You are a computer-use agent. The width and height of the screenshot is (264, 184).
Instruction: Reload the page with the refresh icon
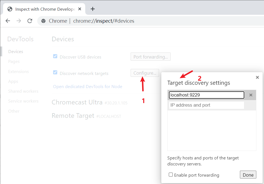(30, 21)
